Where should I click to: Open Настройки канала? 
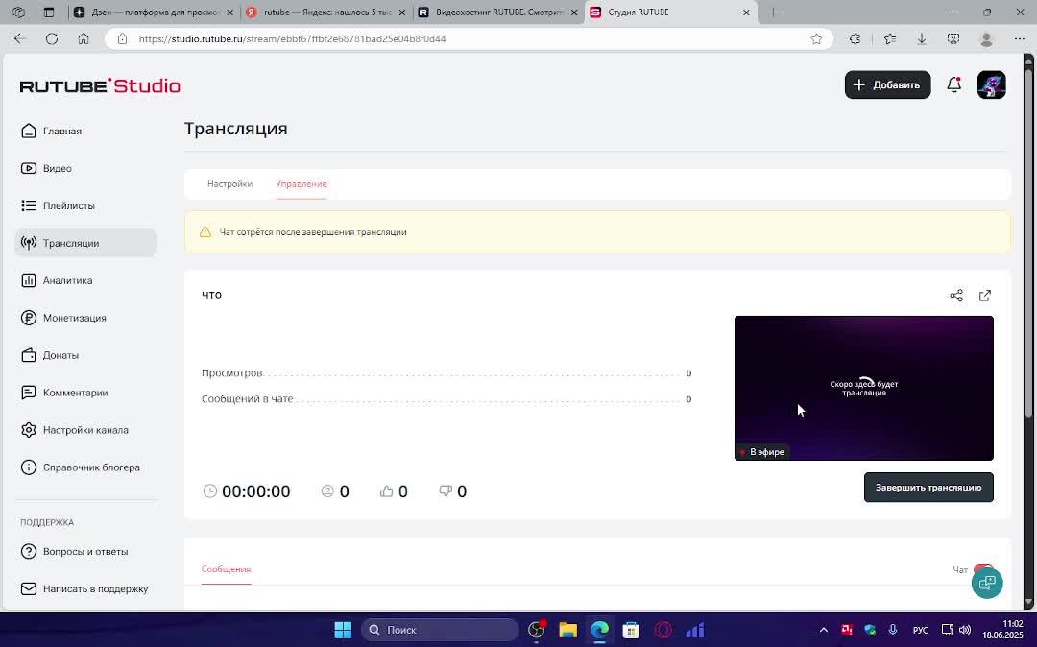pos(75,430)
